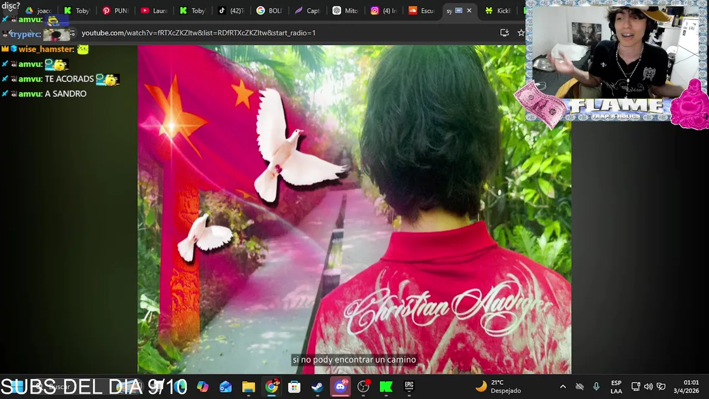709x399 pixels.
Task: Switch to the 'Laura' YouTube tab
Action: (153, 11)
